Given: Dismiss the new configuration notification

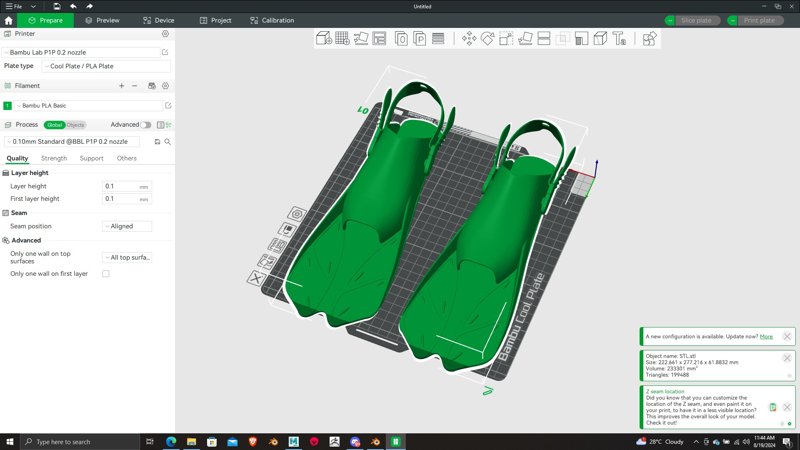Looking at the screenshot, I should click(x=787, y=337).
